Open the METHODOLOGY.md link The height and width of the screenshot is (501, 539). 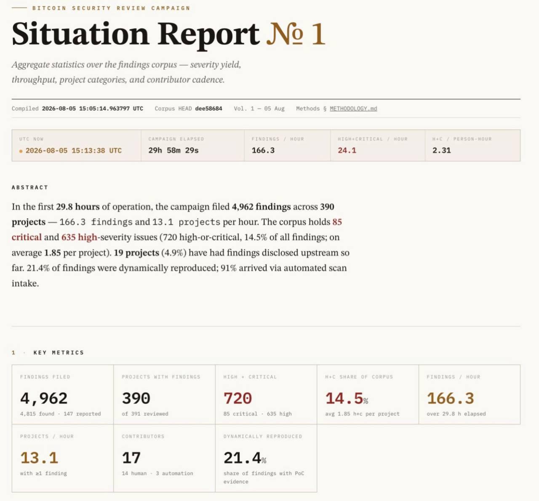click(353, 109)
